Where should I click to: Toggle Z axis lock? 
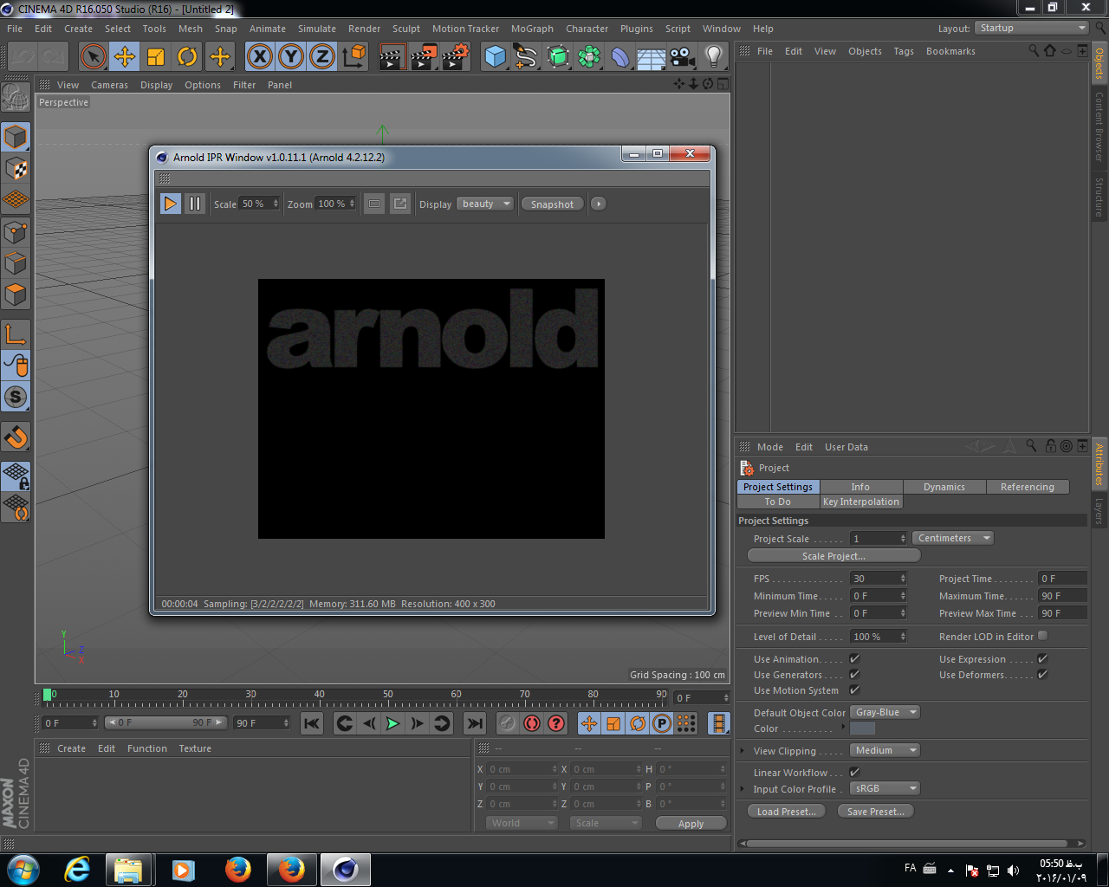[x=322, y=57]
